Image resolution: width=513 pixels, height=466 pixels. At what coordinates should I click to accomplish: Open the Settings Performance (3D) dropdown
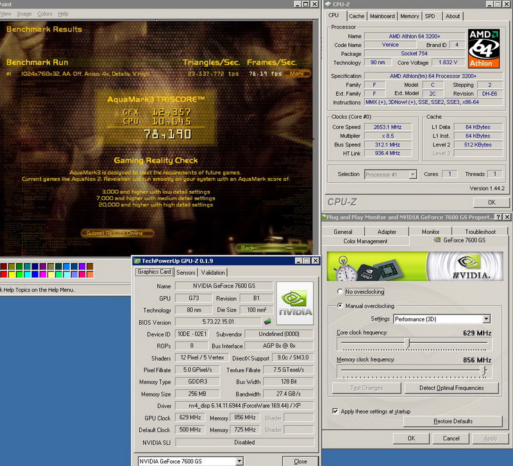(486, 319)
